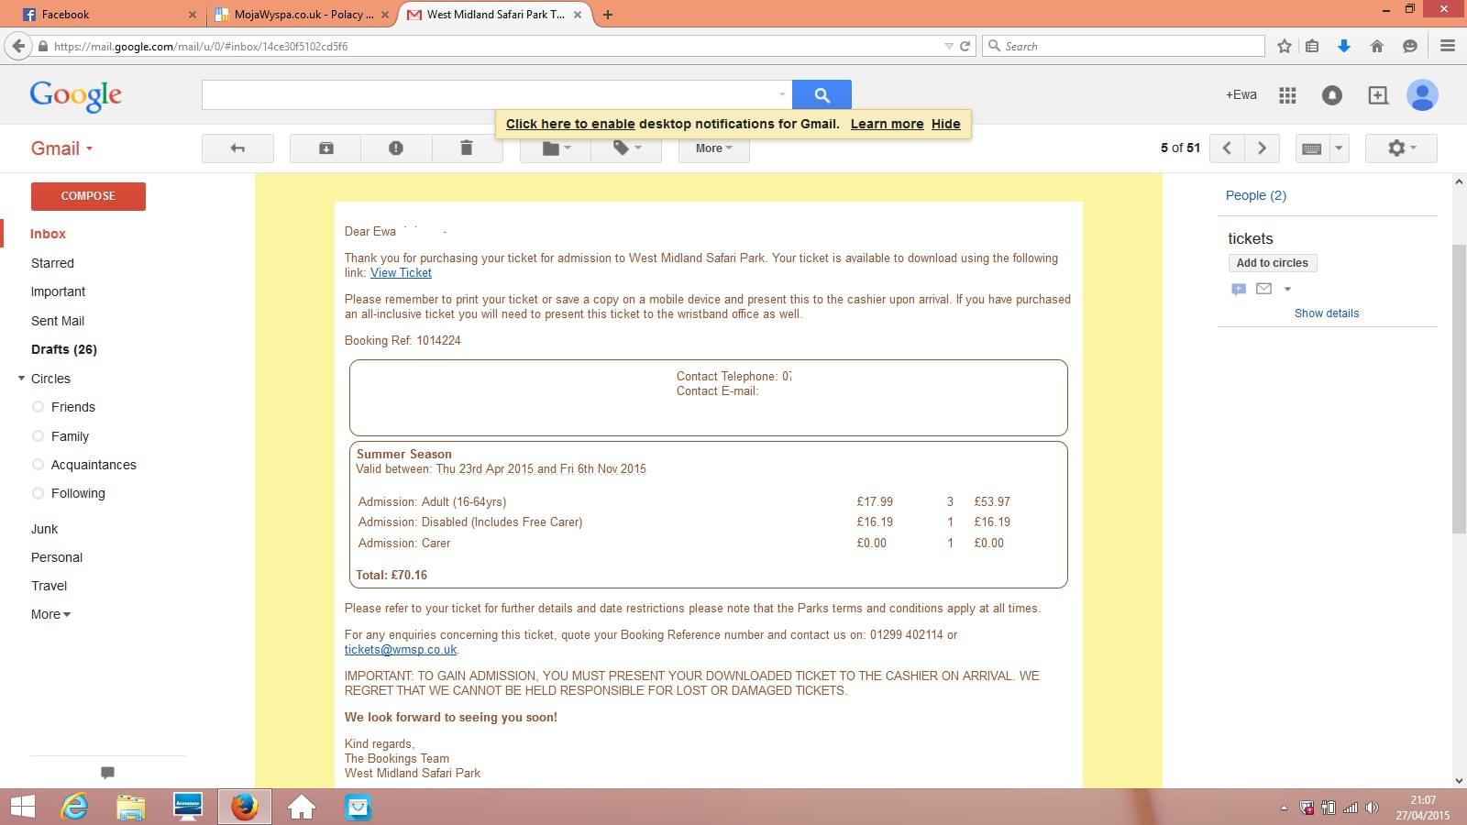The height and width of the screenshot is (825, 1467).
Task: Click the Firefox search box
Action: coord(1124,46)
